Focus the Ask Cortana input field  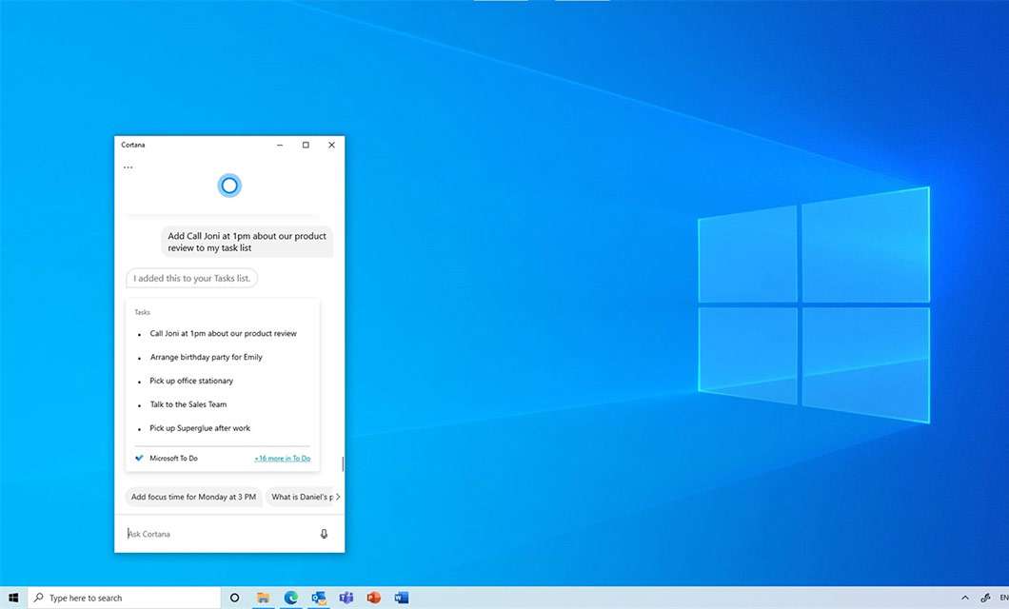click(x=219, y=534)
